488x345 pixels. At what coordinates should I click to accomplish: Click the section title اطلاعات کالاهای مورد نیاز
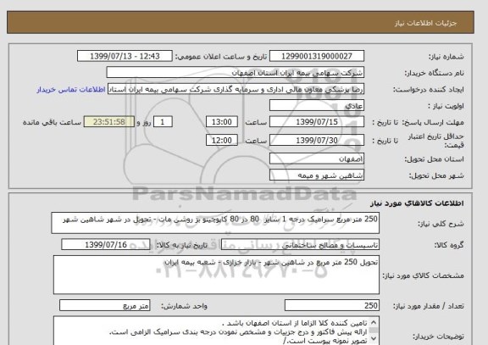[417, 203]
